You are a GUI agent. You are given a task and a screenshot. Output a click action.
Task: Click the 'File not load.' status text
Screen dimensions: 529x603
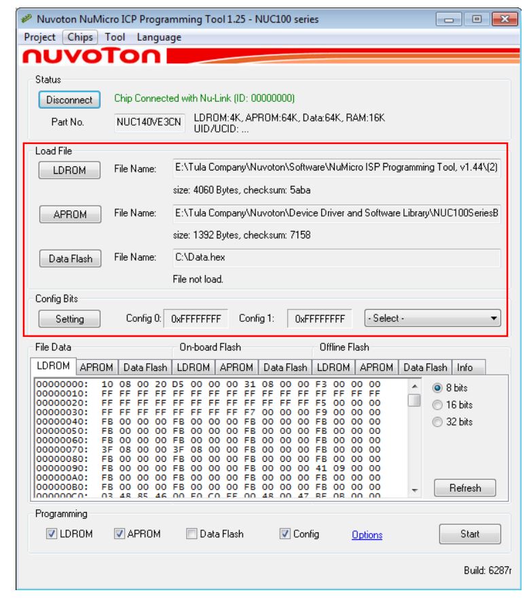pyautogui.click(x=198, y=279)
